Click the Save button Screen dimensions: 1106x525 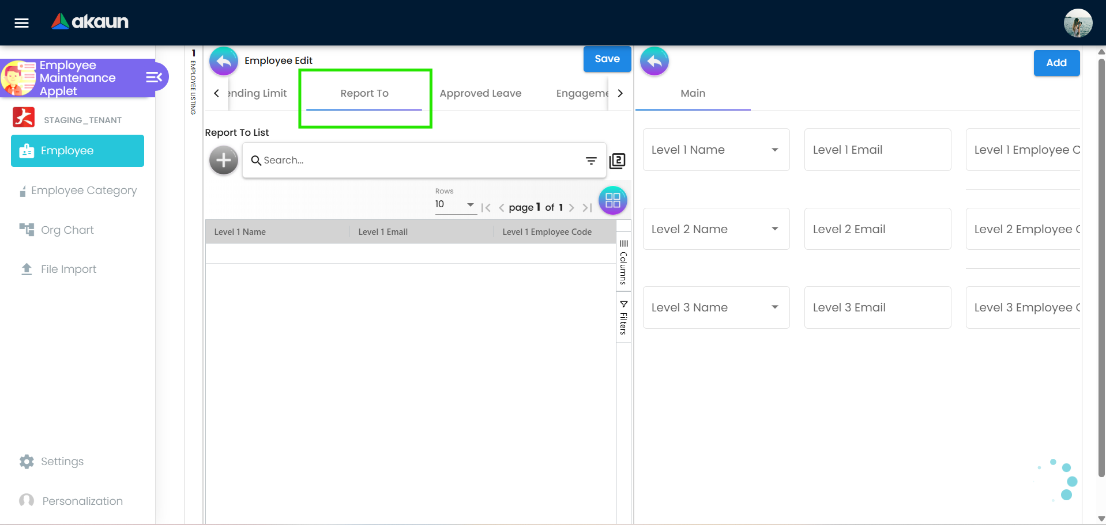(607, 59)
